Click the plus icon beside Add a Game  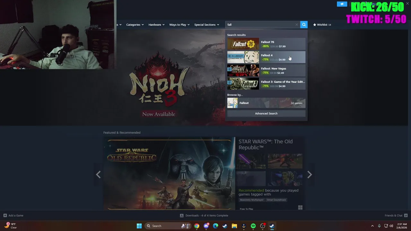pyautogui.click(x=5, y=216)
